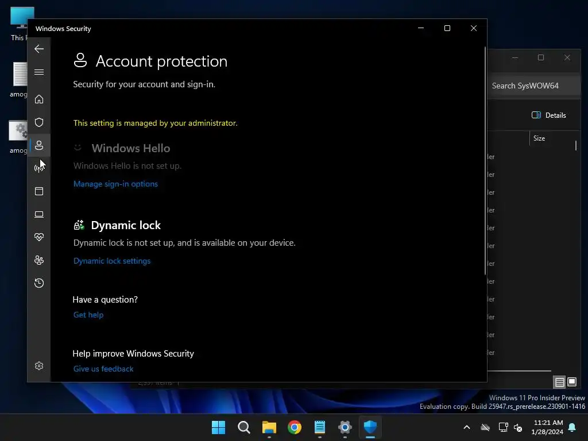Viewport: 588px width, 441px height.
Task: Toggle Details pane in File Explorer
Action: click(x=548, y=115)
